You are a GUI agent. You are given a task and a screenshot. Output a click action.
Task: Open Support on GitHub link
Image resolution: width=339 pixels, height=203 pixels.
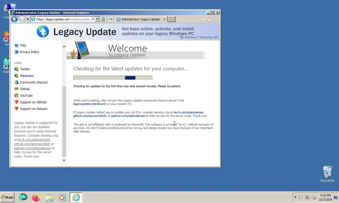(33, 102)
